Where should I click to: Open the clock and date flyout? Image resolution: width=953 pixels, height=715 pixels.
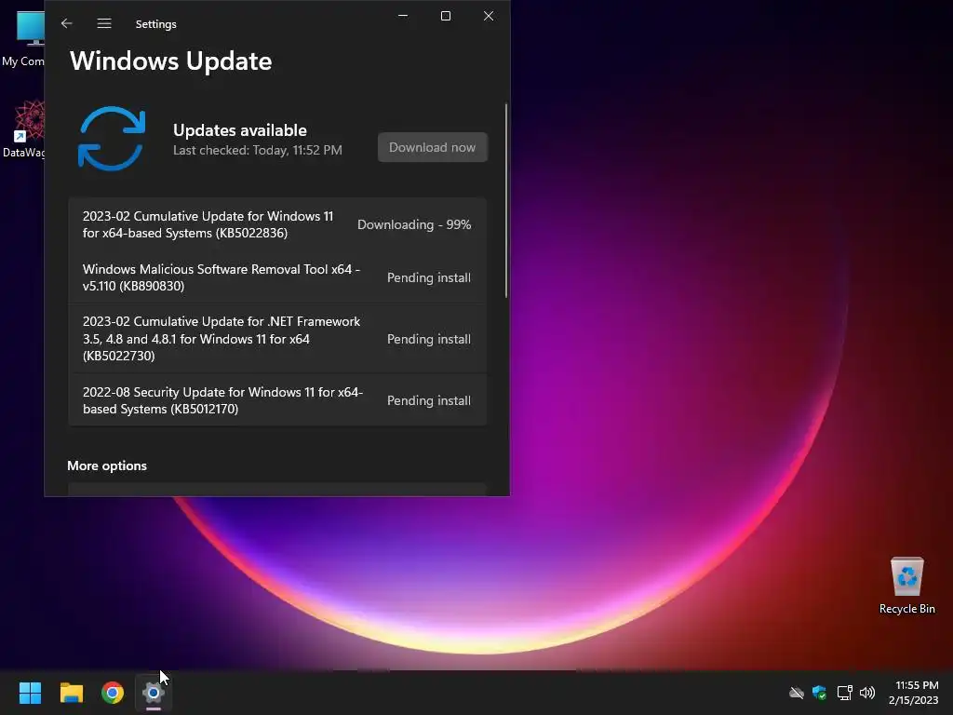[914, 693]
